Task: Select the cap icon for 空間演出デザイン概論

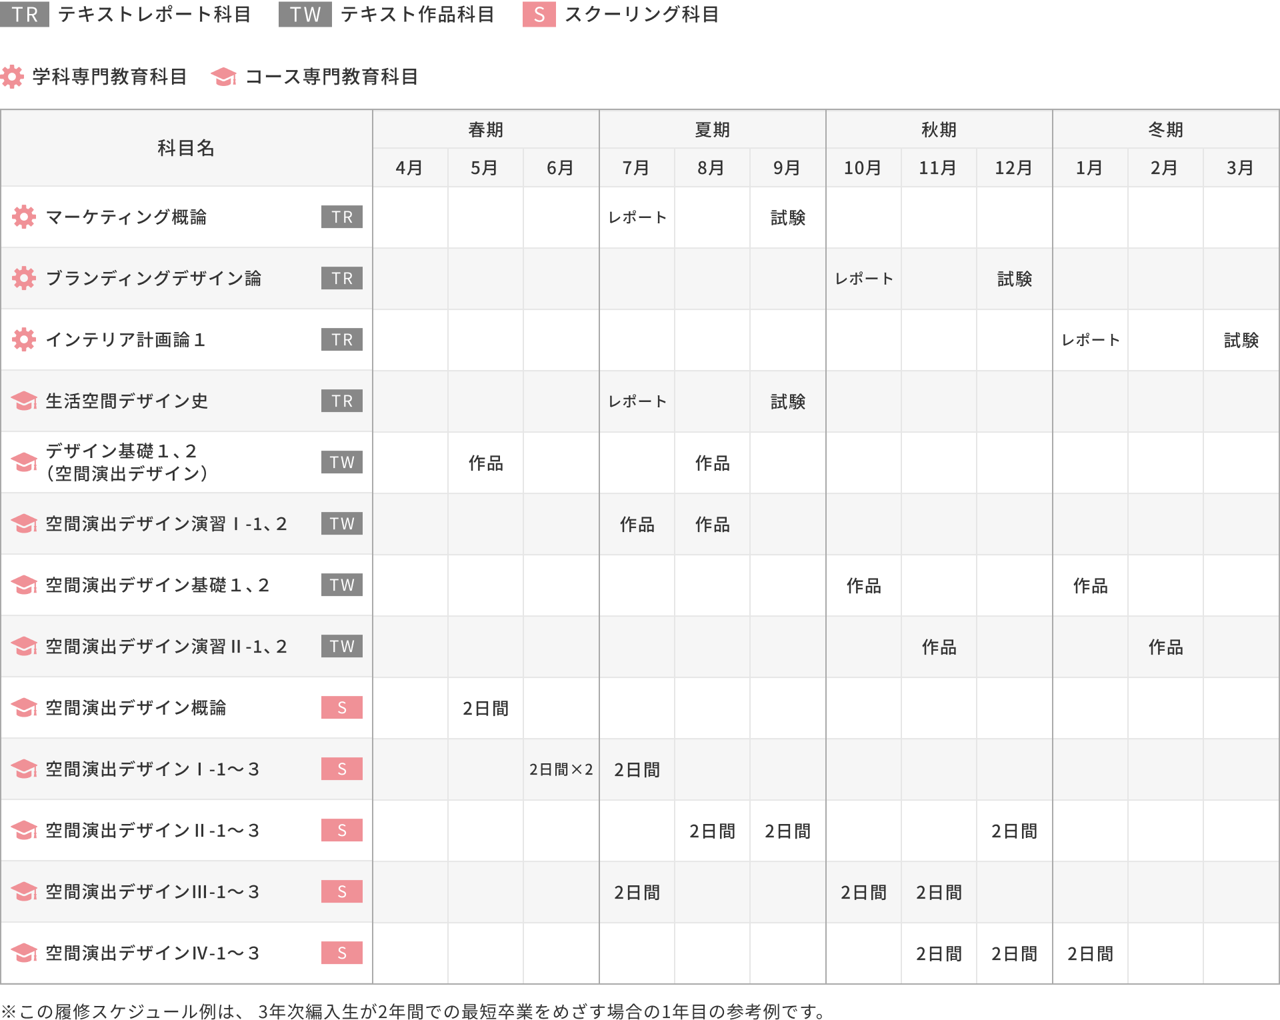Action: [24, 708]
